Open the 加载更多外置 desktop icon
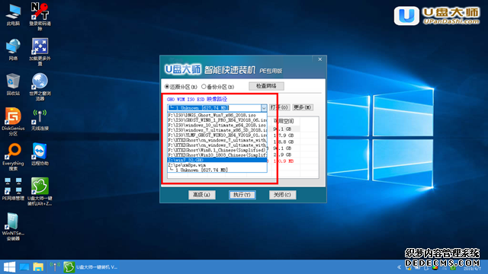 (40, 52)
